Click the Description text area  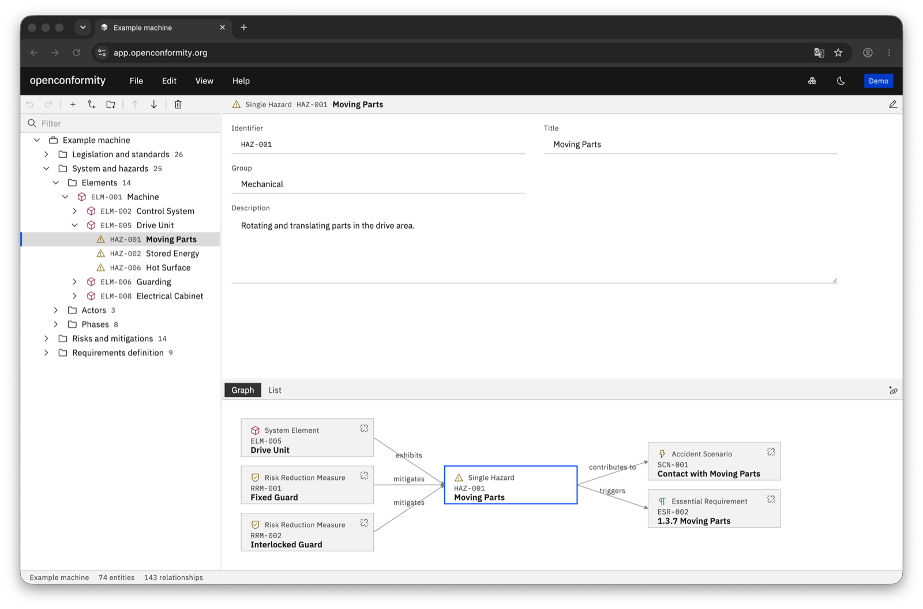(534, 249)
